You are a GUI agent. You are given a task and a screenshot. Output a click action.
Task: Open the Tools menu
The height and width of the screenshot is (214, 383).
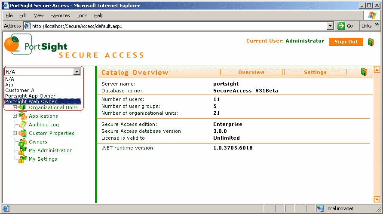[x=82, y=15]
